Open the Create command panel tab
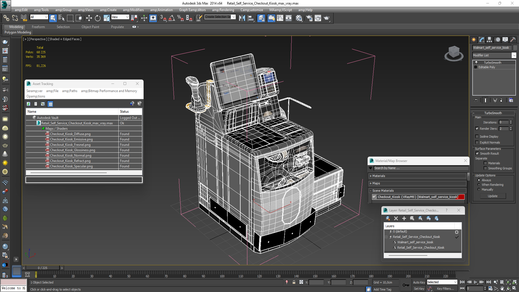Screen dimensions: 519x292 point(474,39)
